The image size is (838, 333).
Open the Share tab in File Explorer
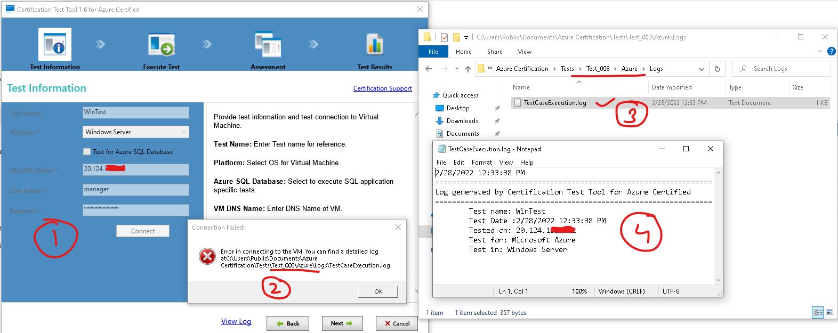click(495, 52)
